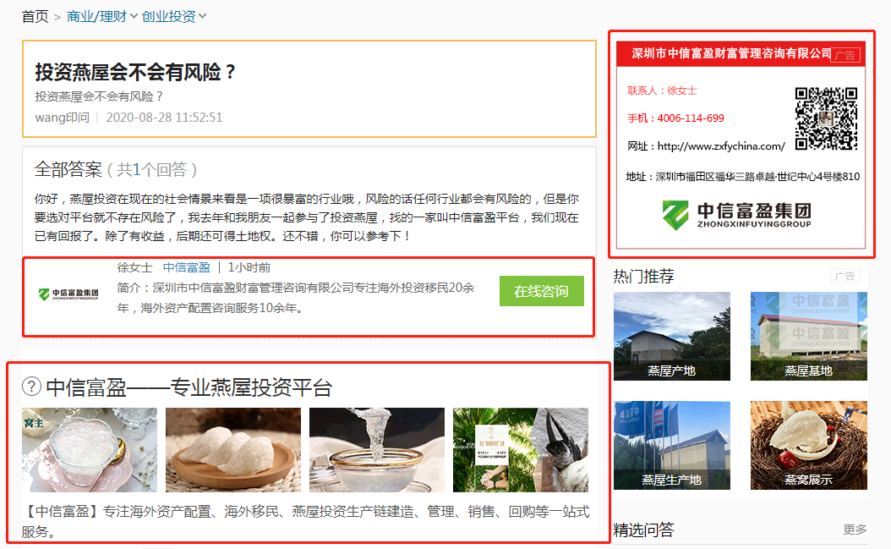The width and height of the screenshot is (891, 549).
Task: Open the 中信富盈 company link beside 徐女士
Action: click(186, 267)
